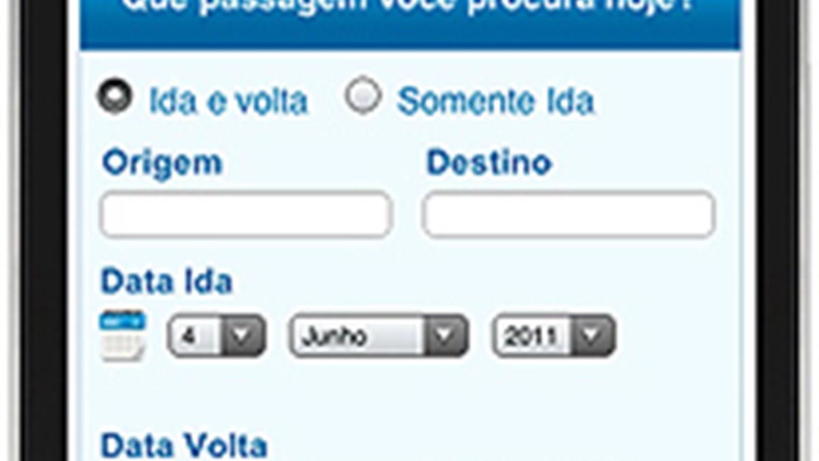819x461 pixels.
Task: Open the year selector showing 2011
Action: [x=554, y=336]
